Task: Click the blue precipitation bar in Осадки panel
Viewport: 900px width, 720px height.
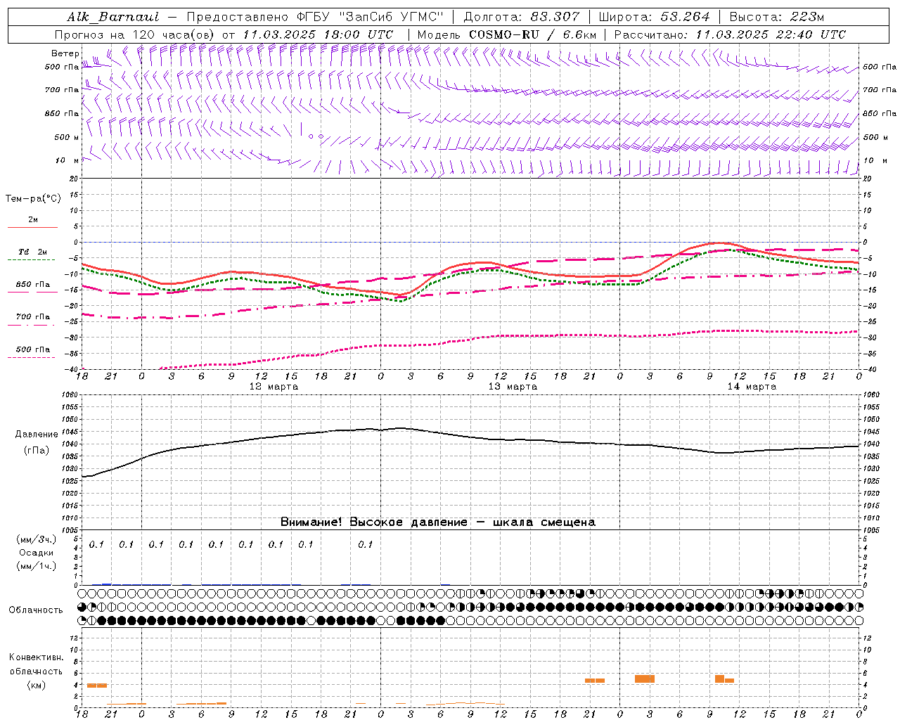Action: point(107,584)
